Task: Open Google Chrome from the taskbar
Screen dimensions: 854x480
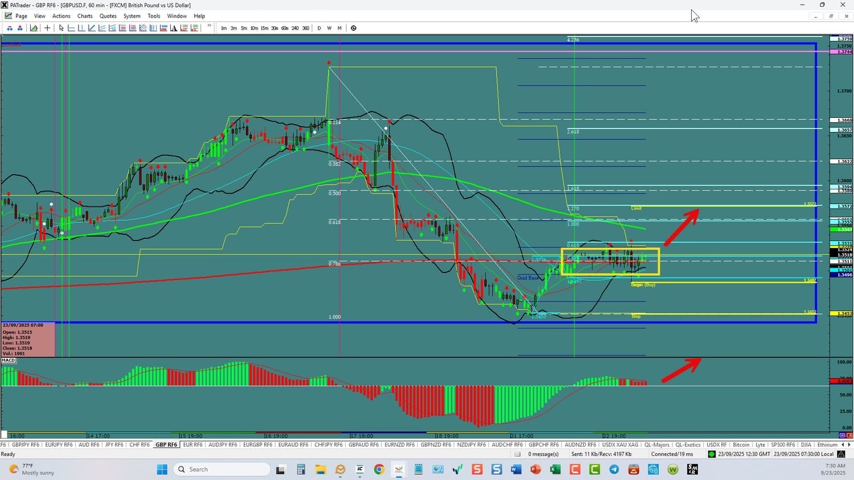Action: point(379,469)
